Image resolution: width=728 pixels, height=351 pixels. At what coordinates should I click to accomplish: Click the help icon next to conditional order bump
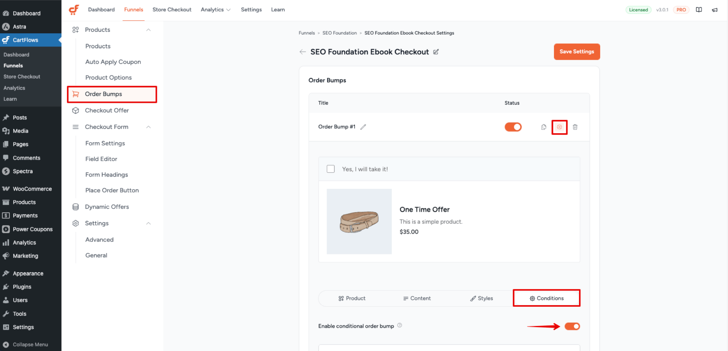[400, 325]
